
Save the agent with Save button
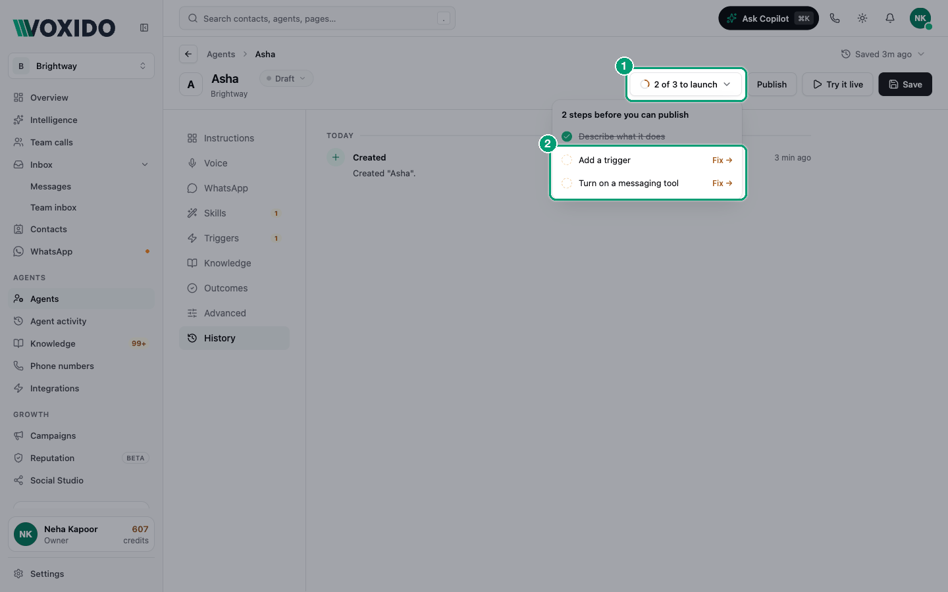(905, 84)
